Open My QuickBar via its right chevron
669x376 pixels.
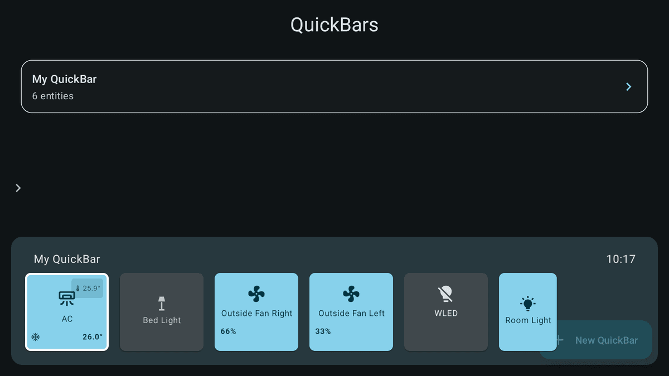(x=628, y=86)
